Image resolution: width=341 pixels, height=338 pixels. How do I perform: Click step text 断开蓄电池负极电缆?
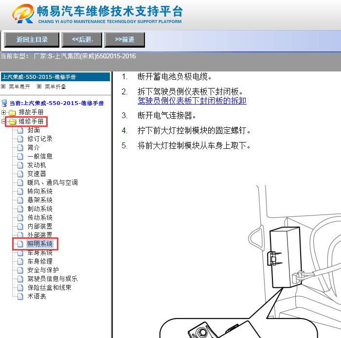[175, 76]
